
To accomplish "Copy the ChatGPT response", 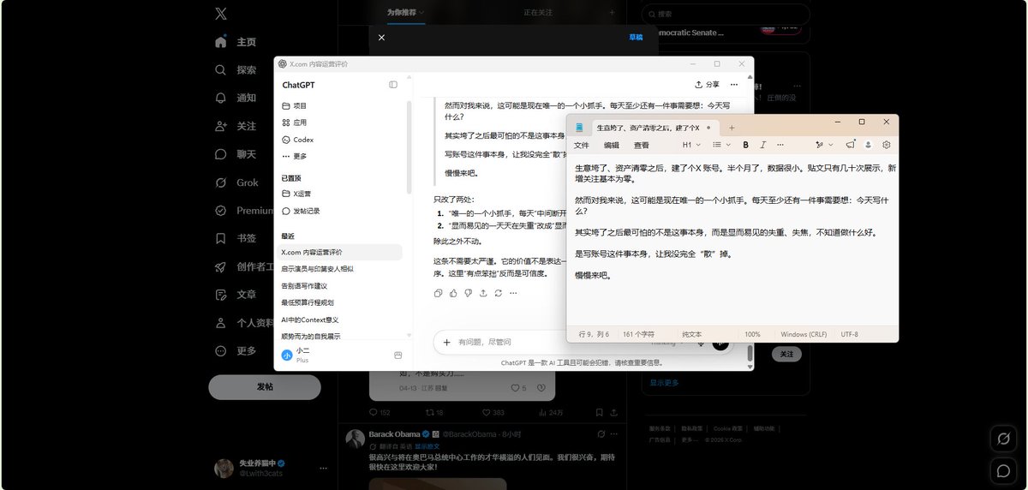I will (439, 293).
